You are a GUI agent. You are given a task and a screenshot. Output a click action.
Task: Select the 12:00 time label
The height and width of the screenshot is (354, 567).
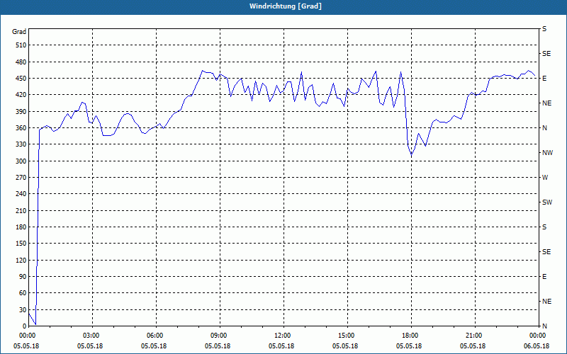click(283, 336)
